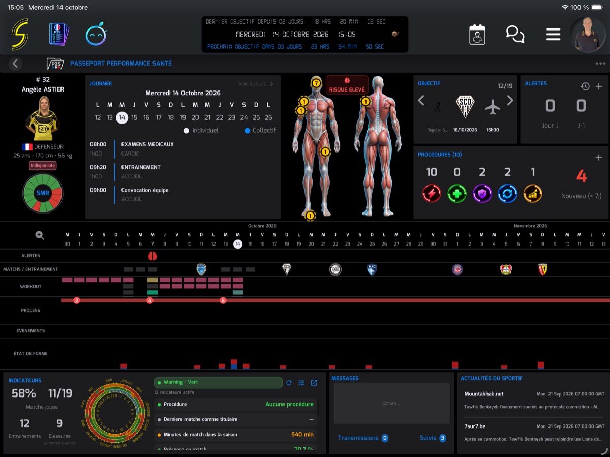
Task: Add a new alert with plus button
Action: click(599, 86)
